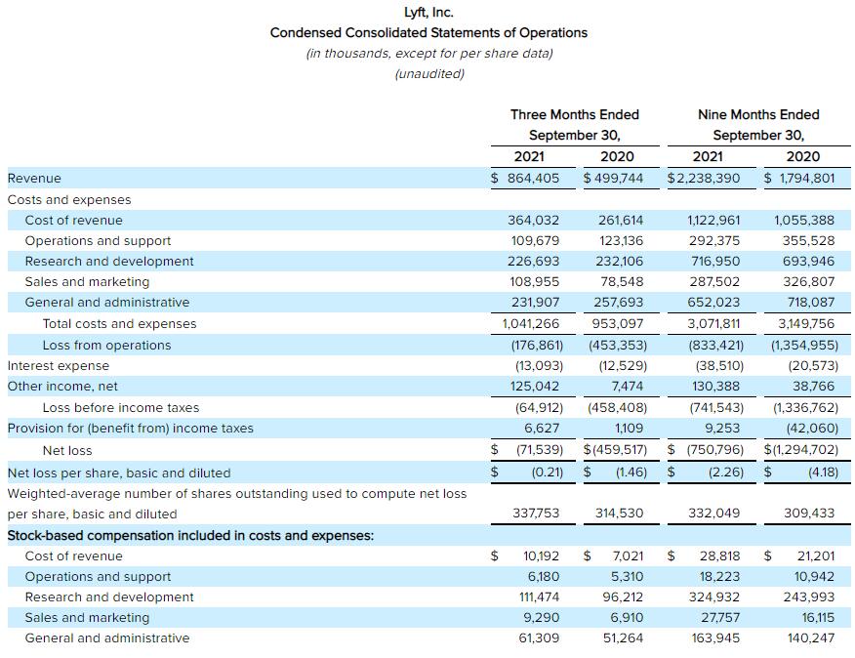
Task: Select the "Other income, net" row label
Action: point(62,387)
